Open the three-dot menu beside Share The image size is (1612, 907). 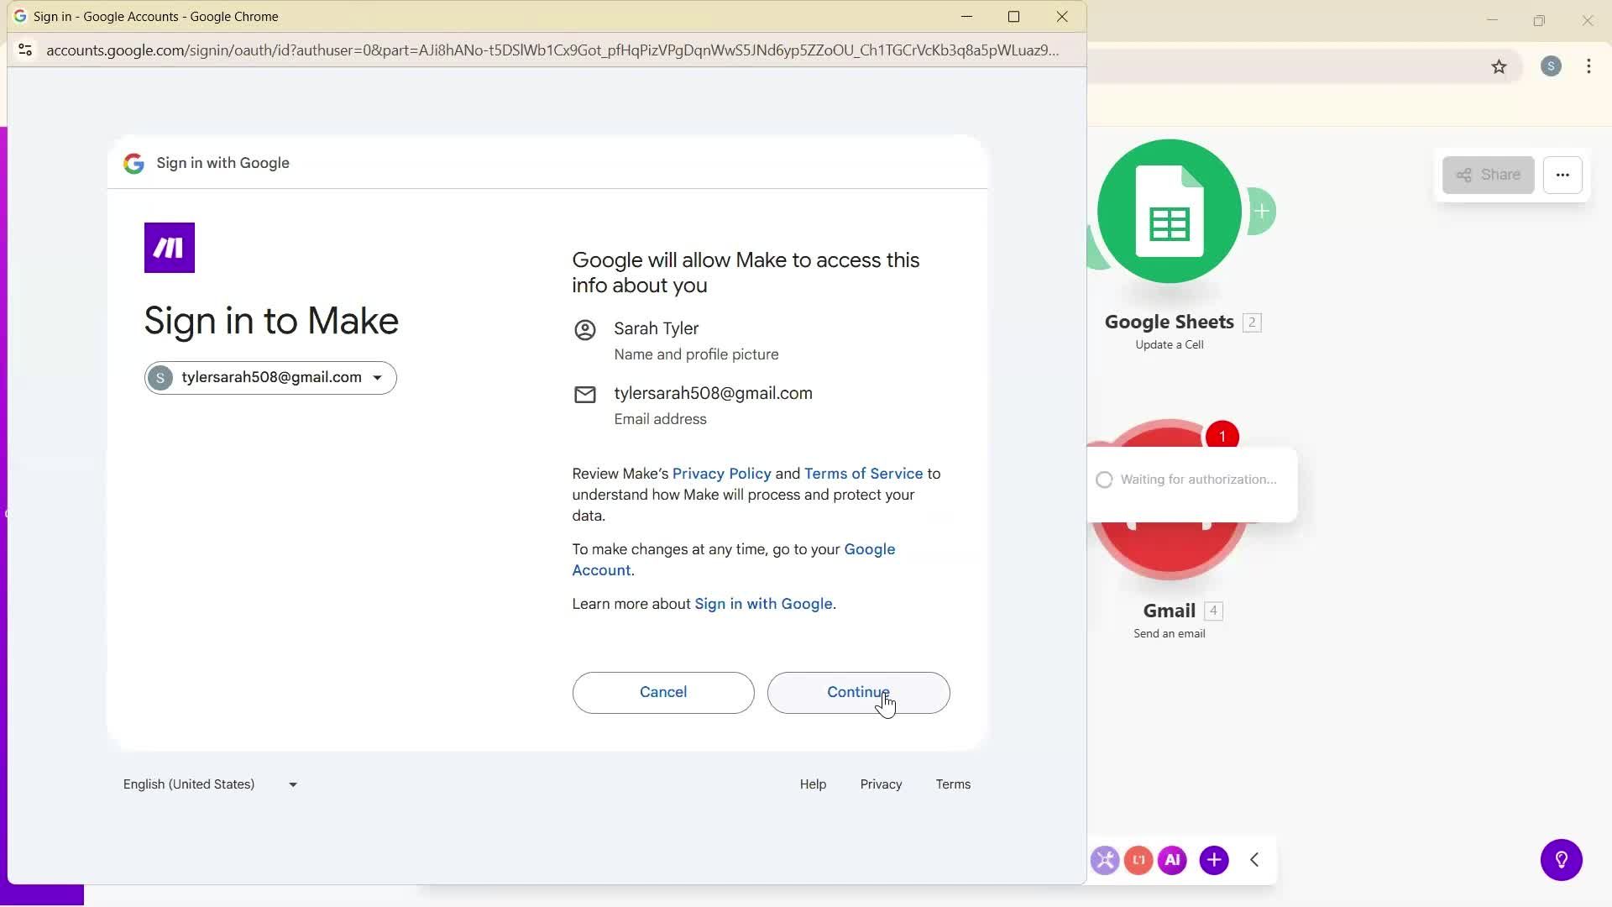[1563, 175]
